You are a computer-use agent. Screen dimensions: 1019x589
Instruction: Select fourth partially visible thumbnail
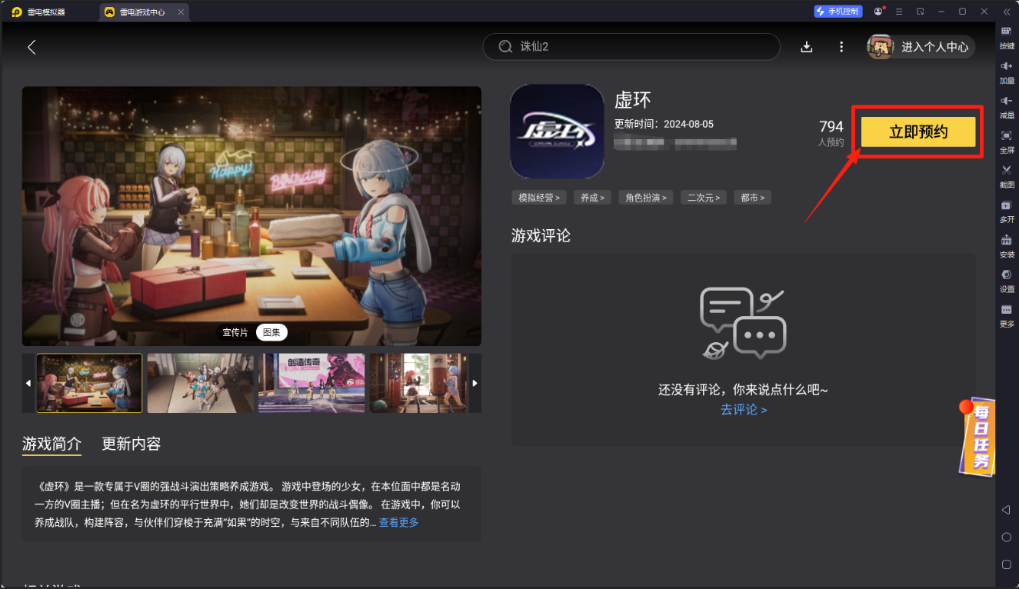418,383
